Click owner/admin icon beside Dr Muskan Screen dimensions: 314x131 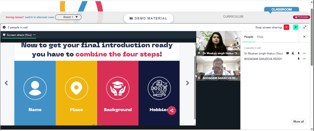tap(293, 53)
